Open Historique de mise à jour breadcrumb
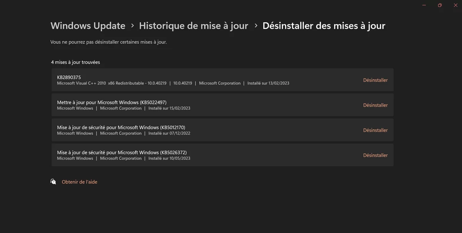 tap(194, 26)
